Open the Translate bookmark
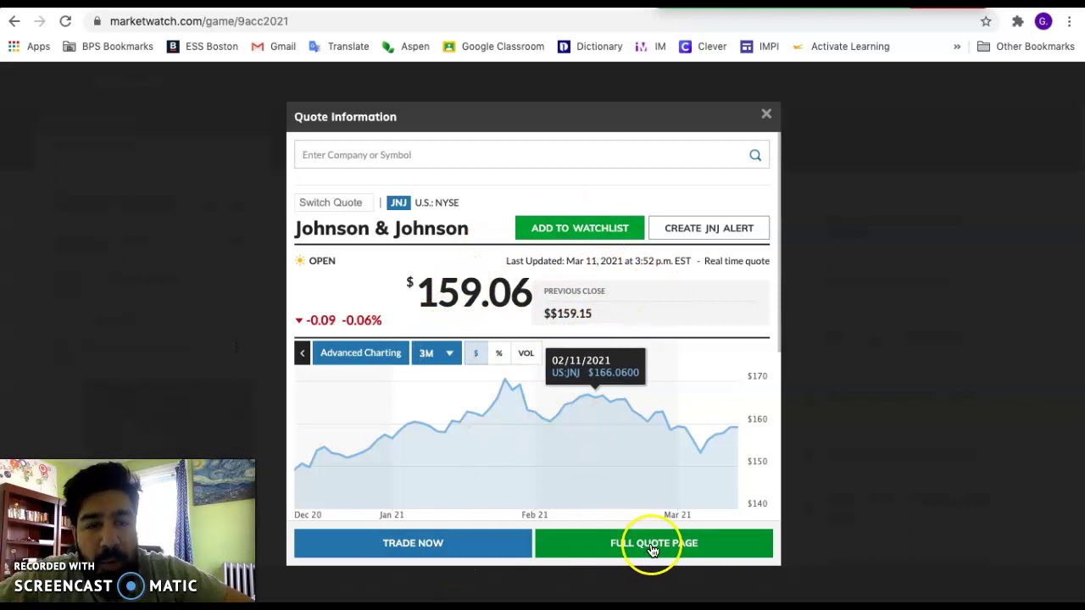 339,47
